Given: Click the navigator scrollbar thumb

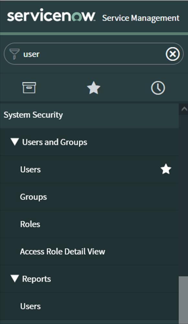Looking at the screenshot, I should point(183,300).
